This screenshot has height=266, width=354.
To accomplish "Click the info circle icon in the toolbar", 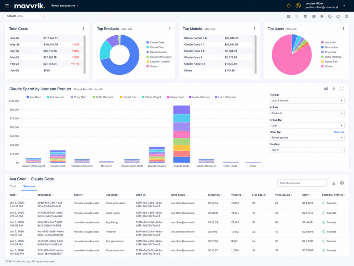I will pyautogui.click(x=330, y=16).
